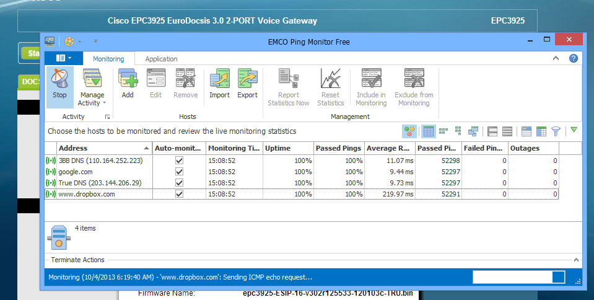Sort by the Passed Pings column header

click(x=339, y=148)
